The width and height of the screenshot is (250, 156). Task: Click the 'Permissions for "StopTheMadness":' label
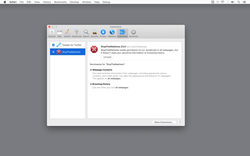pos(107,64)
